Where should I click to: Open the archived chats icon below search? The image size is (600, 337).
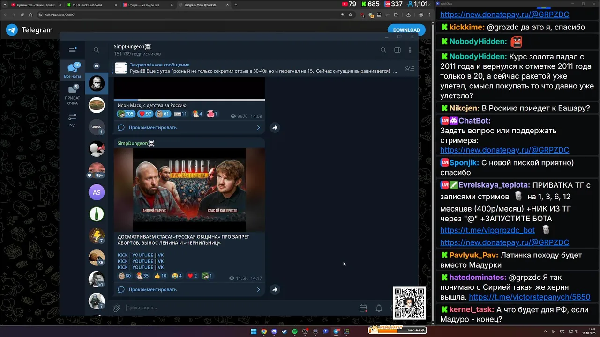[97, 66]
